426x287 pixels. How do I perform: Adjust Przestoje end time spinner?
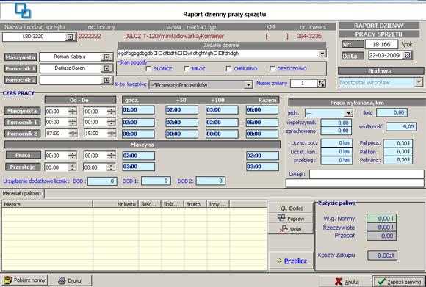click(x=111, y=167)
